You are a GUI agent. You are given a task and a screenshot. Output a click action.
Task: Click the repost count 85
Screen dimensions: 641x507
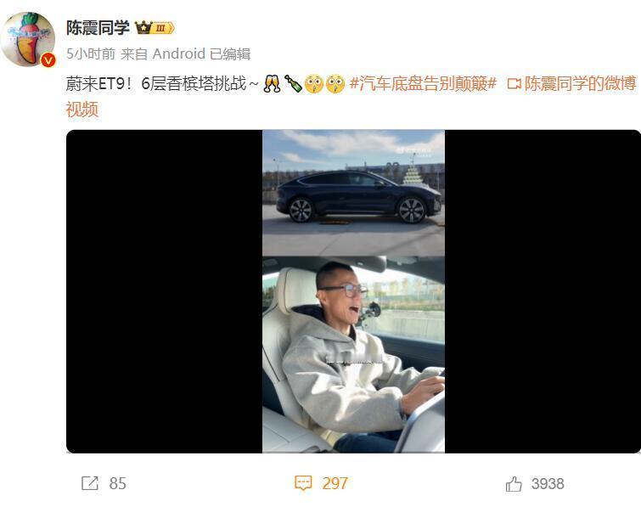tap(118, 483)
